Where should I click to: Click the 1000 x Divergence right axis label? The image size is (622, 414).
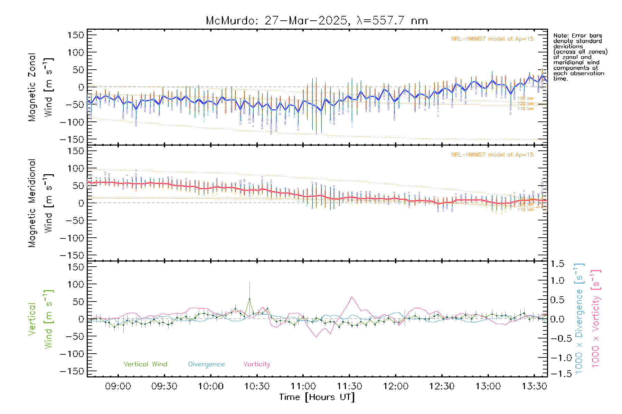click(579, 319)
